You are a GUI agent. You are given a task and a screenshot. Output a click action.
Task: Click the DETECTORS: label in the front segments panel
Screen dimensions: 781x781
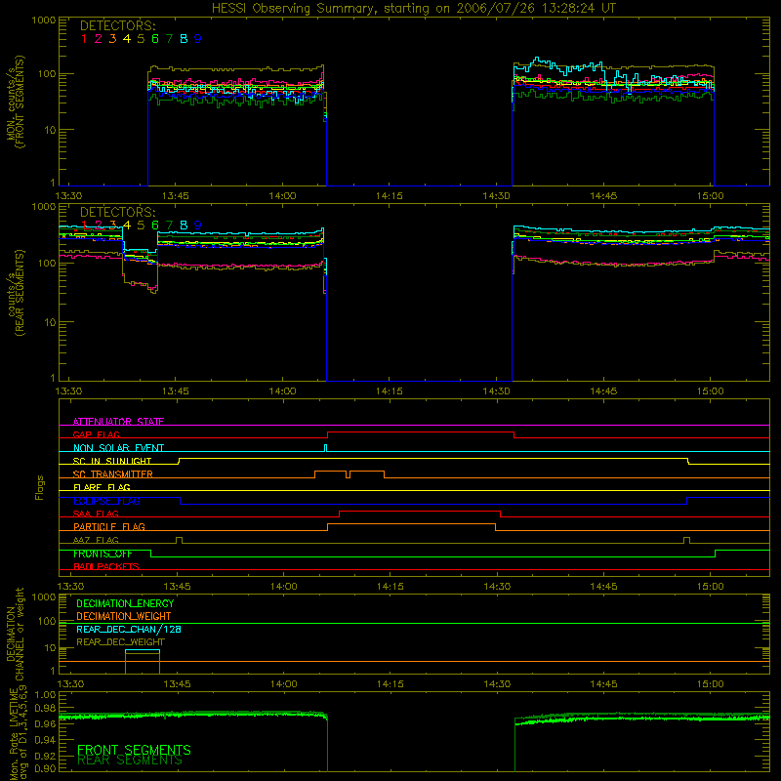point(117,26)
